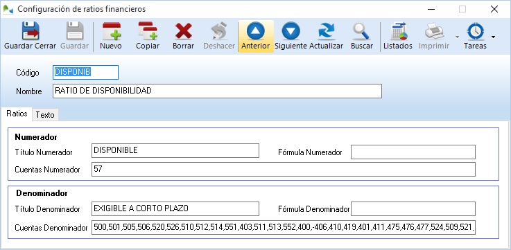Minimize the ratios configuration window
Image resolution: width=511 pixels, height=250 pixels.
click(431, 9)
